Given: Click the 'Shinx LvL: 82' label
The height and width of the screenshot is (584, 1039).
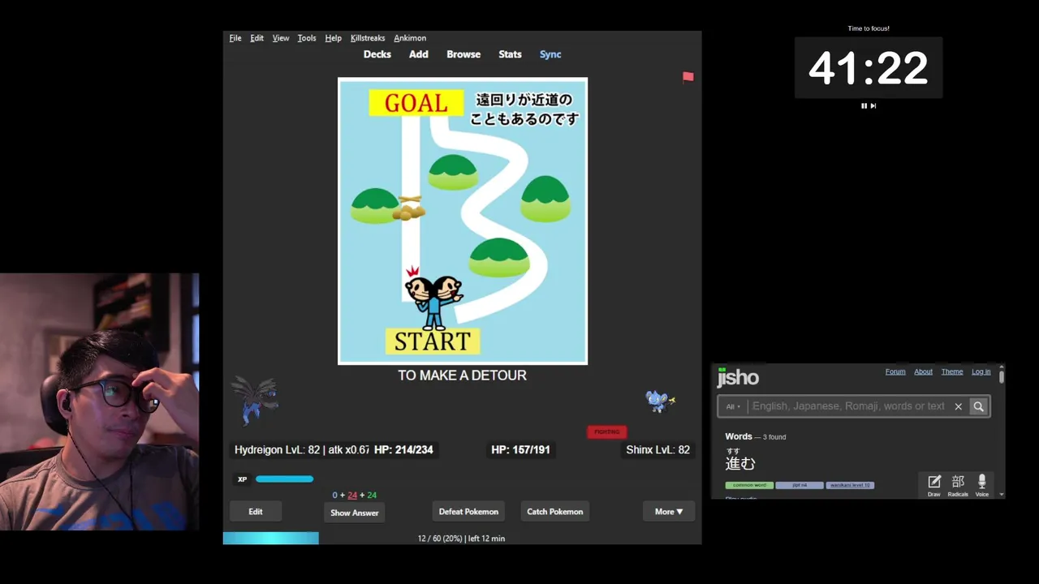Looking at the screenshot, I should (658, 449).
